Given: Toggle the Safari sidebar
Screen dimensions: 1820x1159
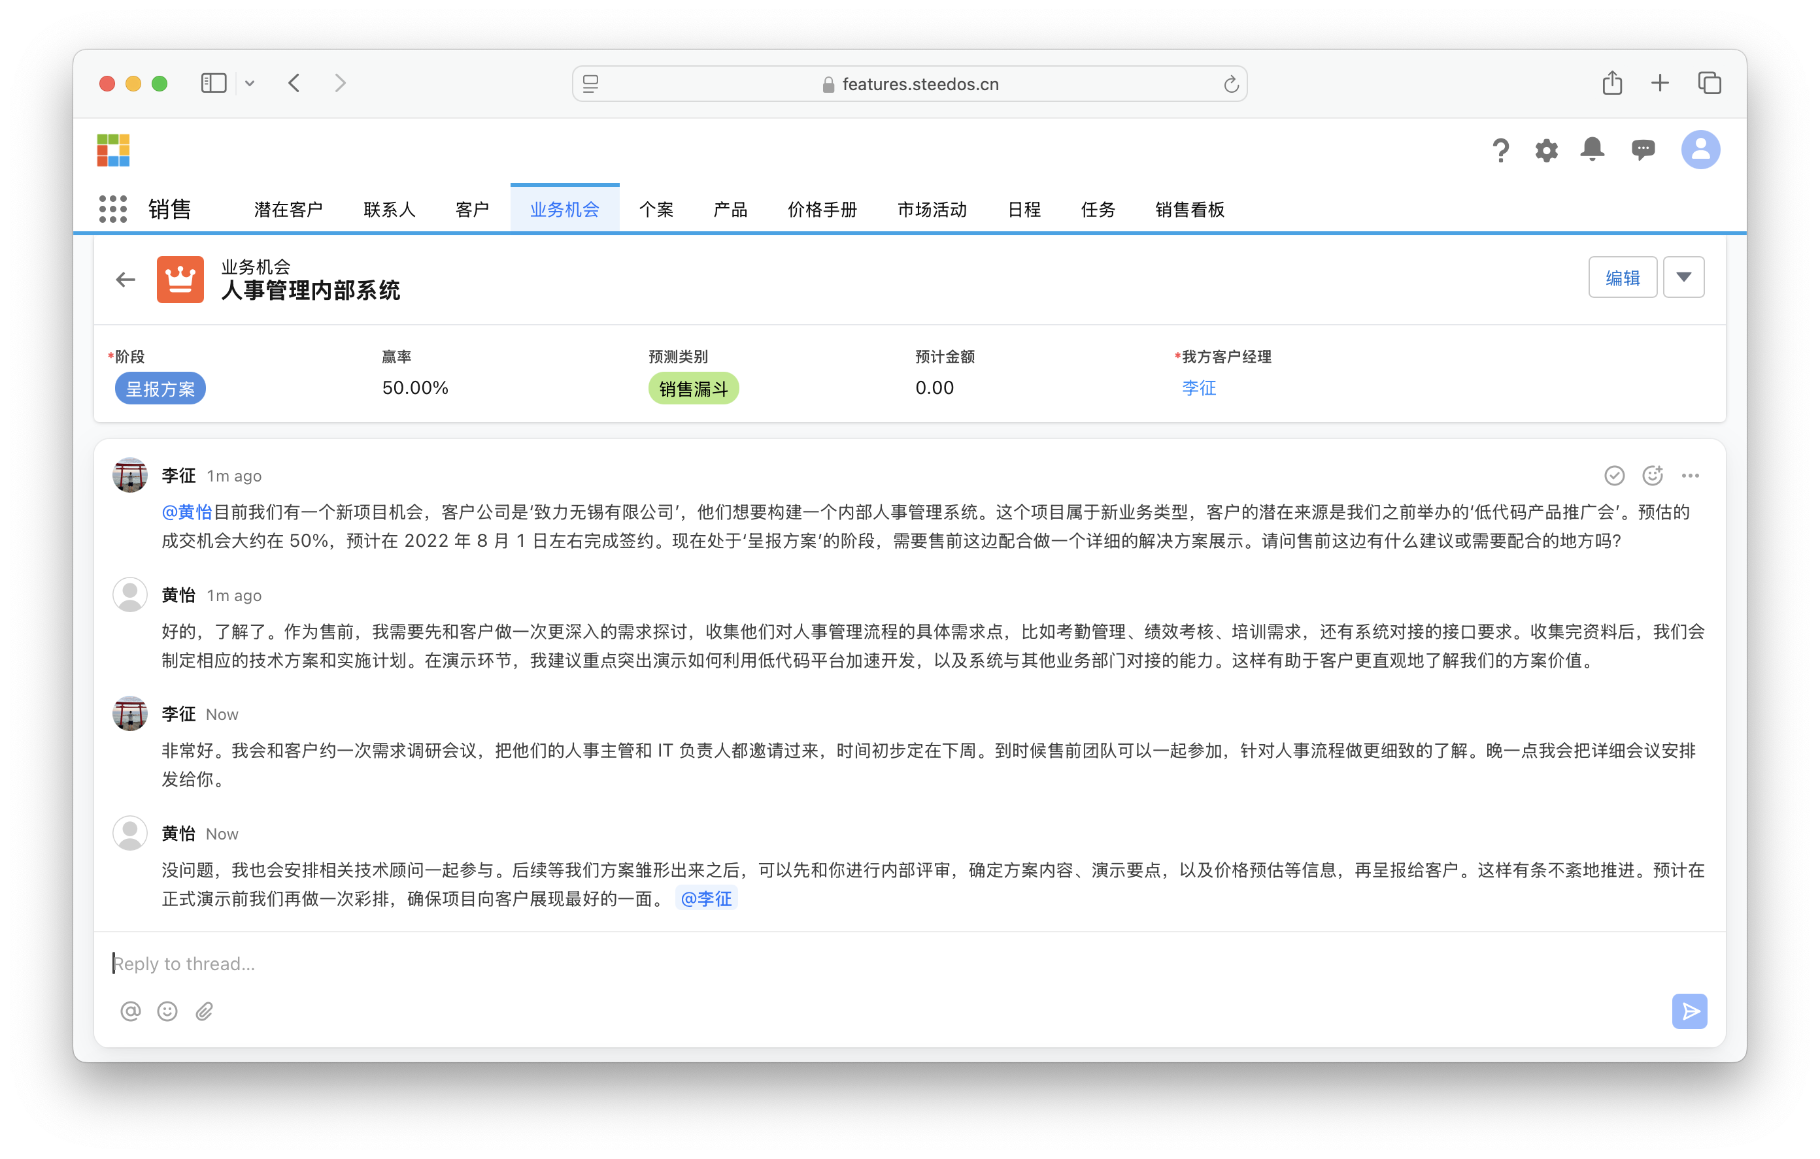Looking at the screenshot, I should (x=214, y=83).
